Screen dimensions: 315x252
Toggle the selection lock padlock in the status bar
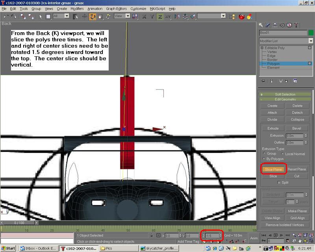point(152,235)
